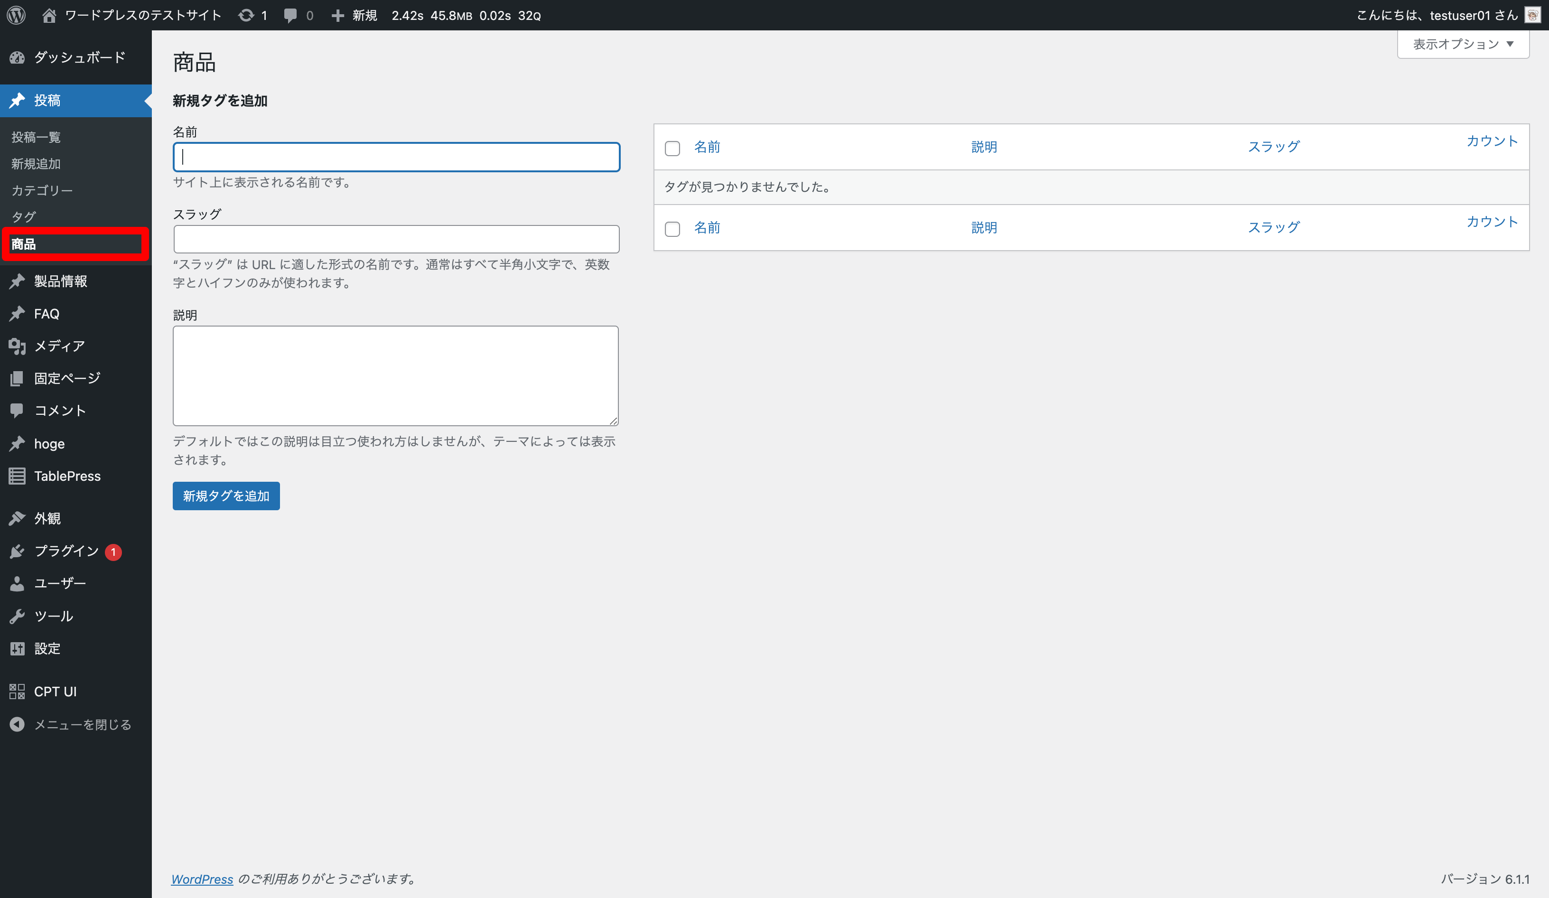Open the CPT UI grid icon
Viewport: 1549px width, 898px height.
coord(17,692)
